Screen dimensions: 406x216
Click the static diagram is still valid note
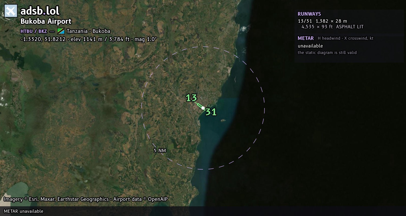tap(327, 53)
